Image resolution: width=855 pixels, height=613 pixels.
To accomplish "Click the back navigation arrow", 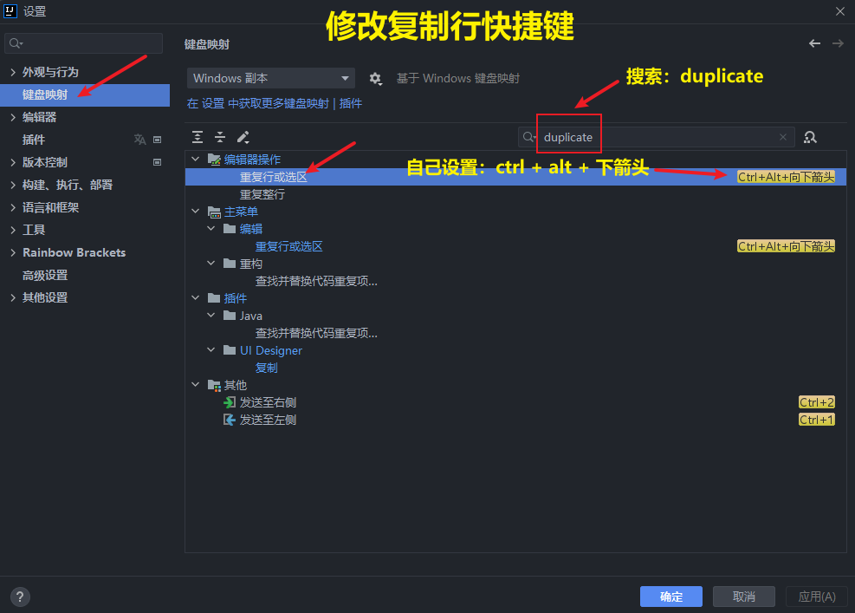I will pos(814,43).
